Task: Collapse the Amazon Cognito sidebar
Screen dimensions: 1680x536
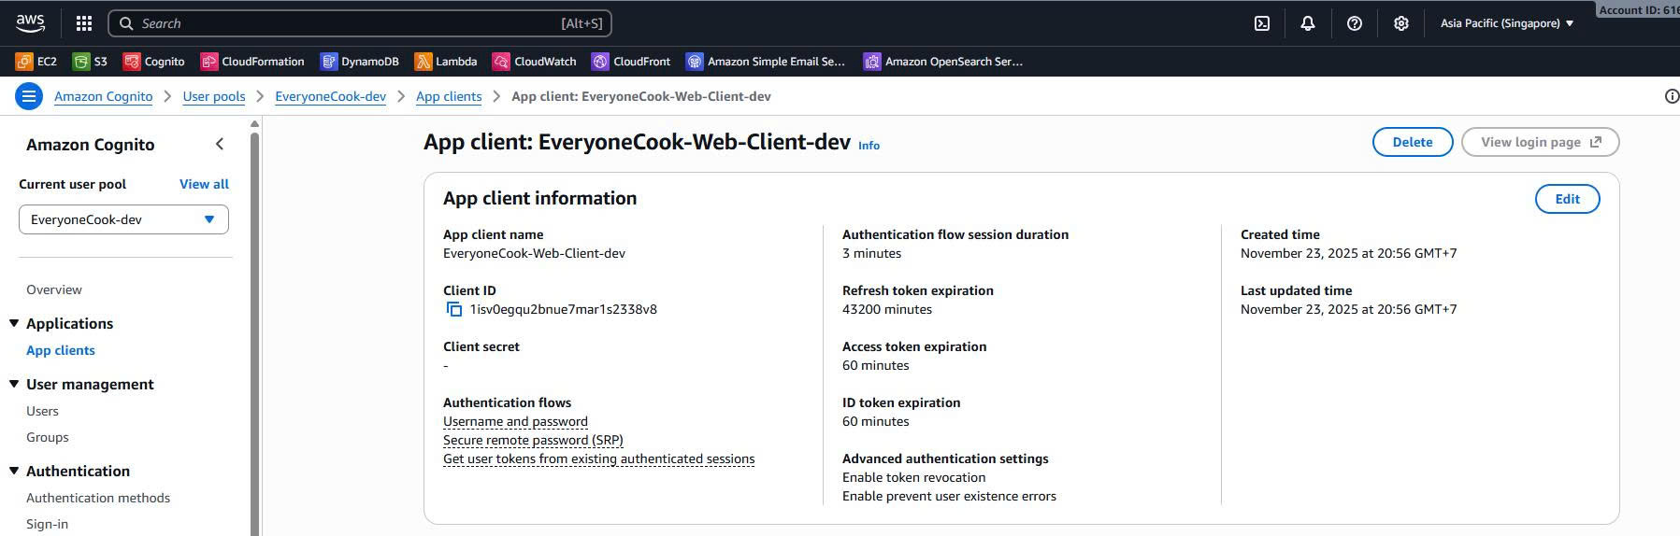Action: point(220,144)
